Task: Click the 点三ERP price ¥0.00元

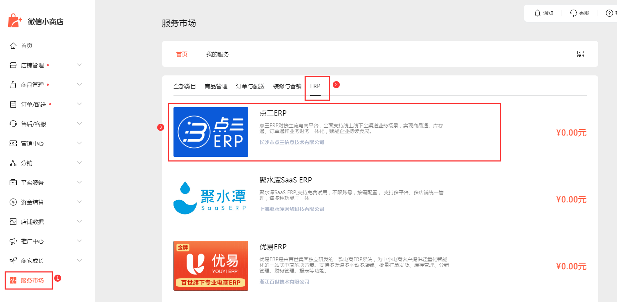Action: click(571, 133)
